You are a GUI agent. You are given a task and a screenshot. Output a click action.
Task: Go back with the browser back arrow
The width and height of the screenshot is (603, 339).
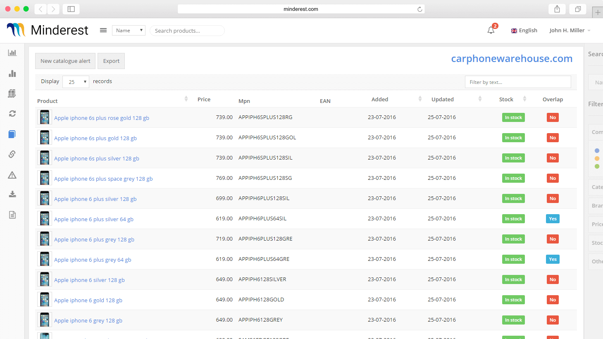pyautogui.click(x=41, y=9)
